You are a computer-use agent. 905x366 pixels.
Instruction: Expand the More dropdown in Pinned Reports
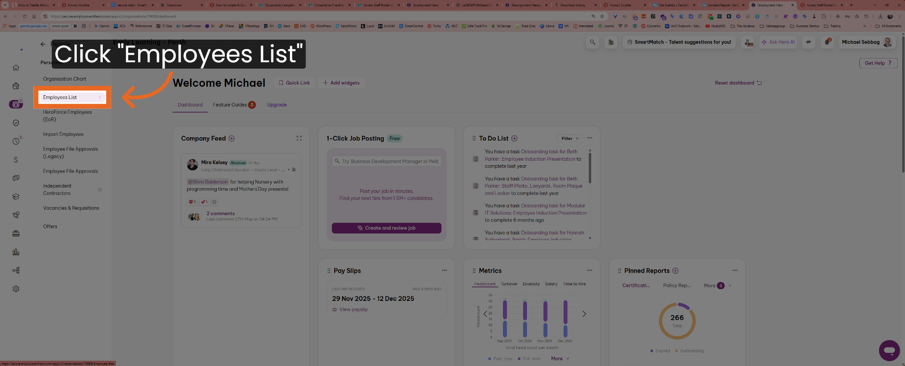tap(717, 285)
